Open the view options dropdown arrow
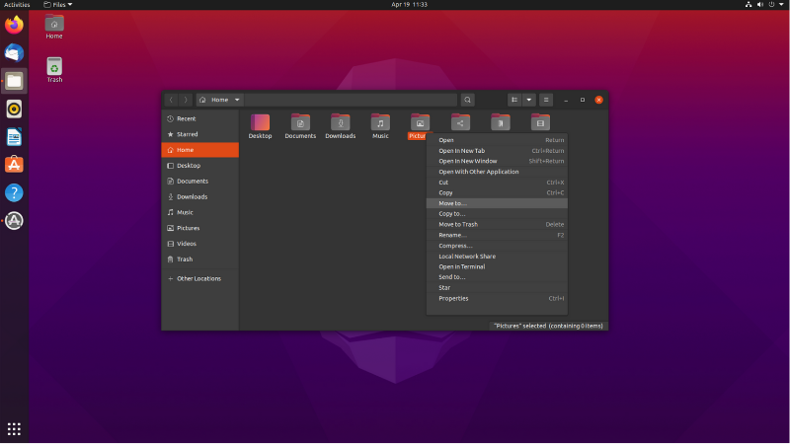 (x=529, y=100)
